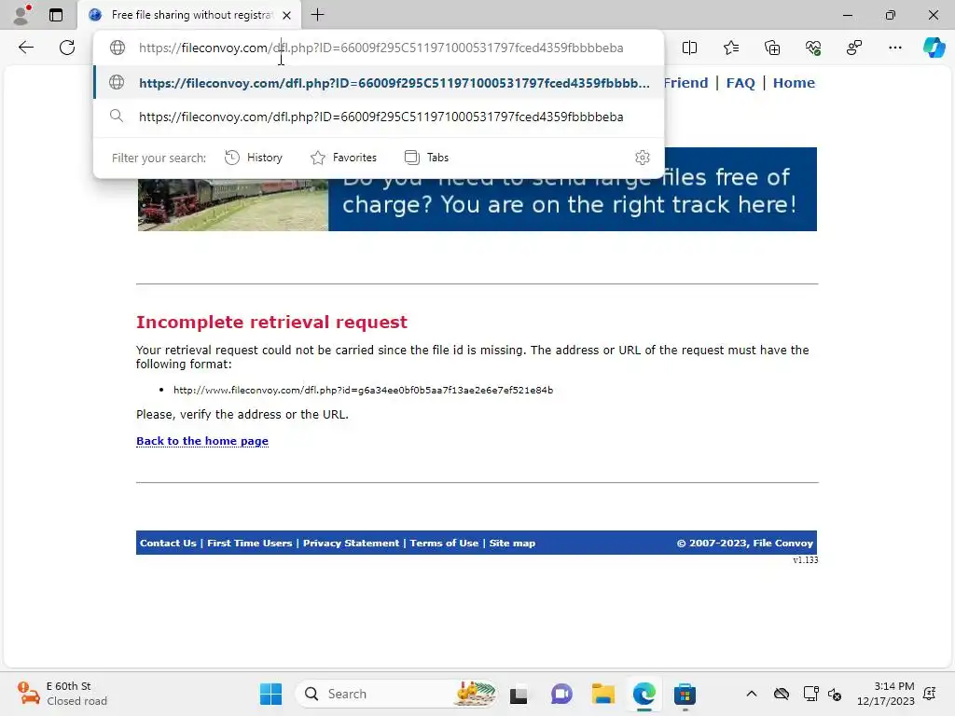Image resolution: width=955 pixels, height=716 pixels.
Task: Open Task View from the taskbar
Action: [x=519, y=694]
